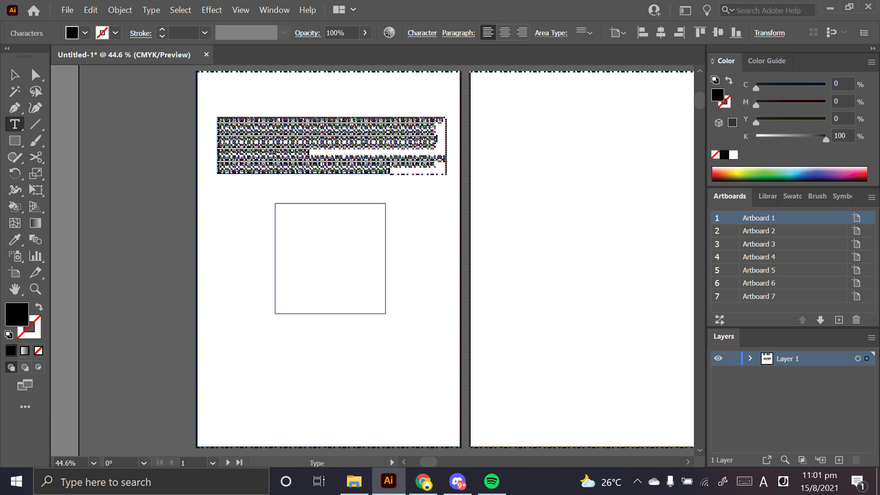Viewport: 880px width, 495px height.
Task: Pick a color from the spectrum bar
Action: coord(790,174)
